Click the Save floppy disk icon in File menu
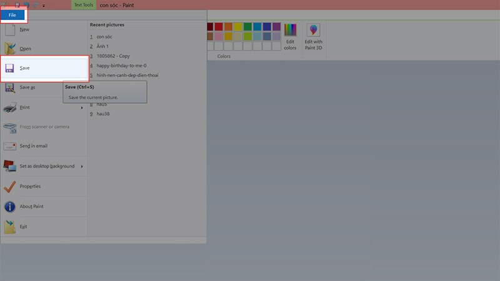500x281 pixels. tap(11, 68)
